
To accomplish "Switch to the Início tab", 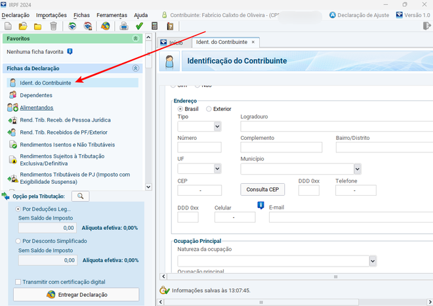I will coord(175,43).
